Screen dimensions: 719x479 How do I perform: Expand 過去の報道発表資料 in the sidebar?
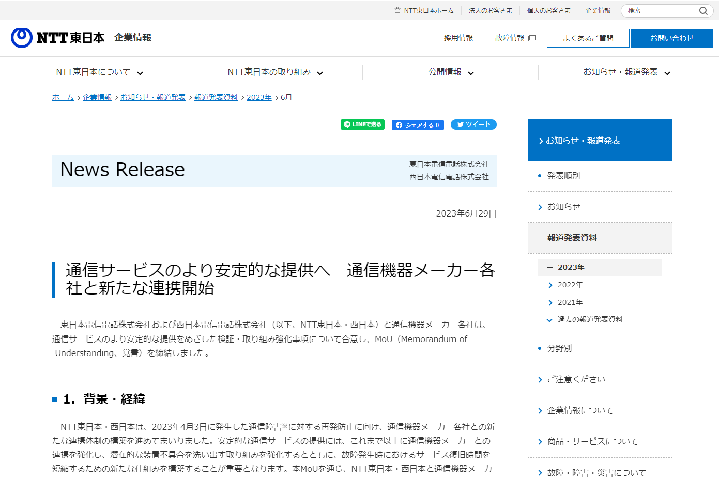(549, 320)
